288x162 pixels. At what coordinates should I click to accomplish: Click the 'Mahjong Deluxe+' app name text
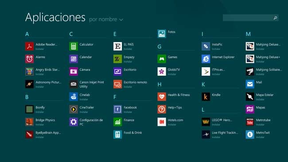pyautogui.click(x=268, y=57)
